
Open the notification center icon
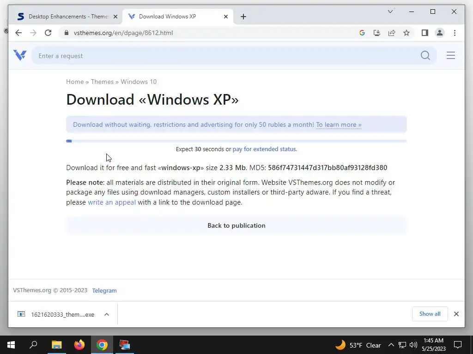click(458, 345)
